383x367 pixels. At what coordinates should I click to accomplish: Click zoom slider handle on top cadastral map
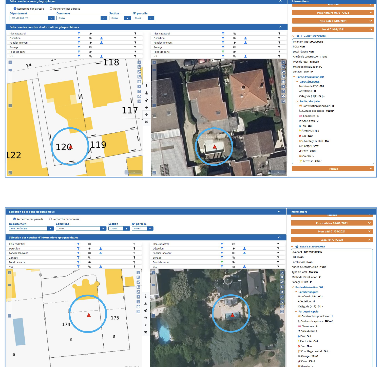10,70
